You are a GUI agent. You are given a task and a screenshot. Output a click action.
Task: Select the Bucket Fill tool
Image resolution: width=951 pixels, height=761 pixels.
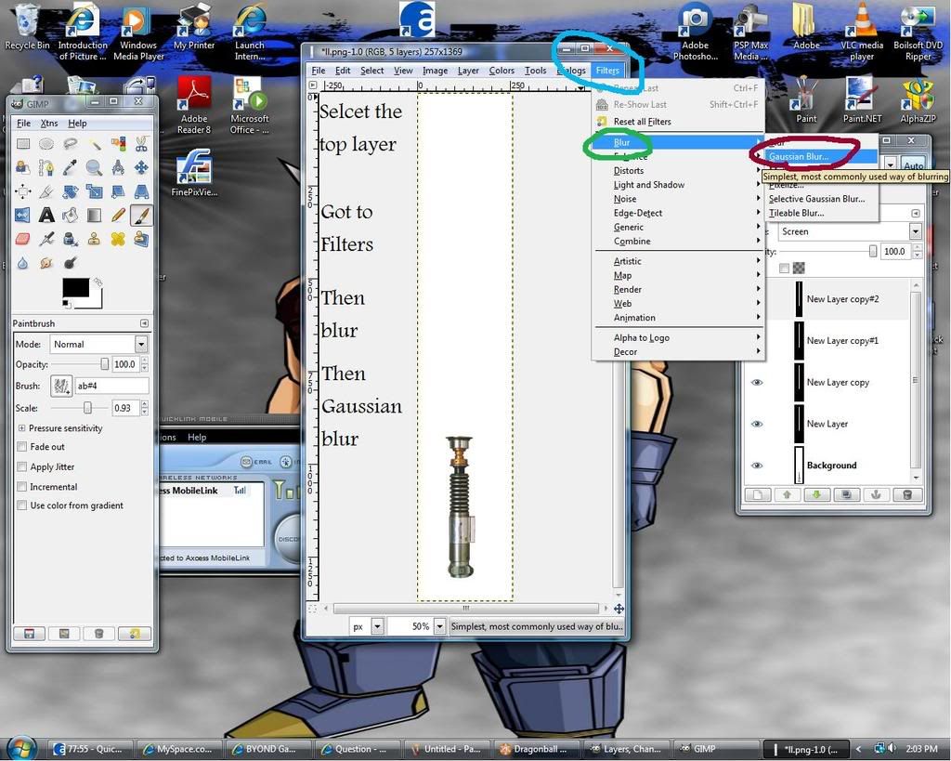tap(71, 216)
